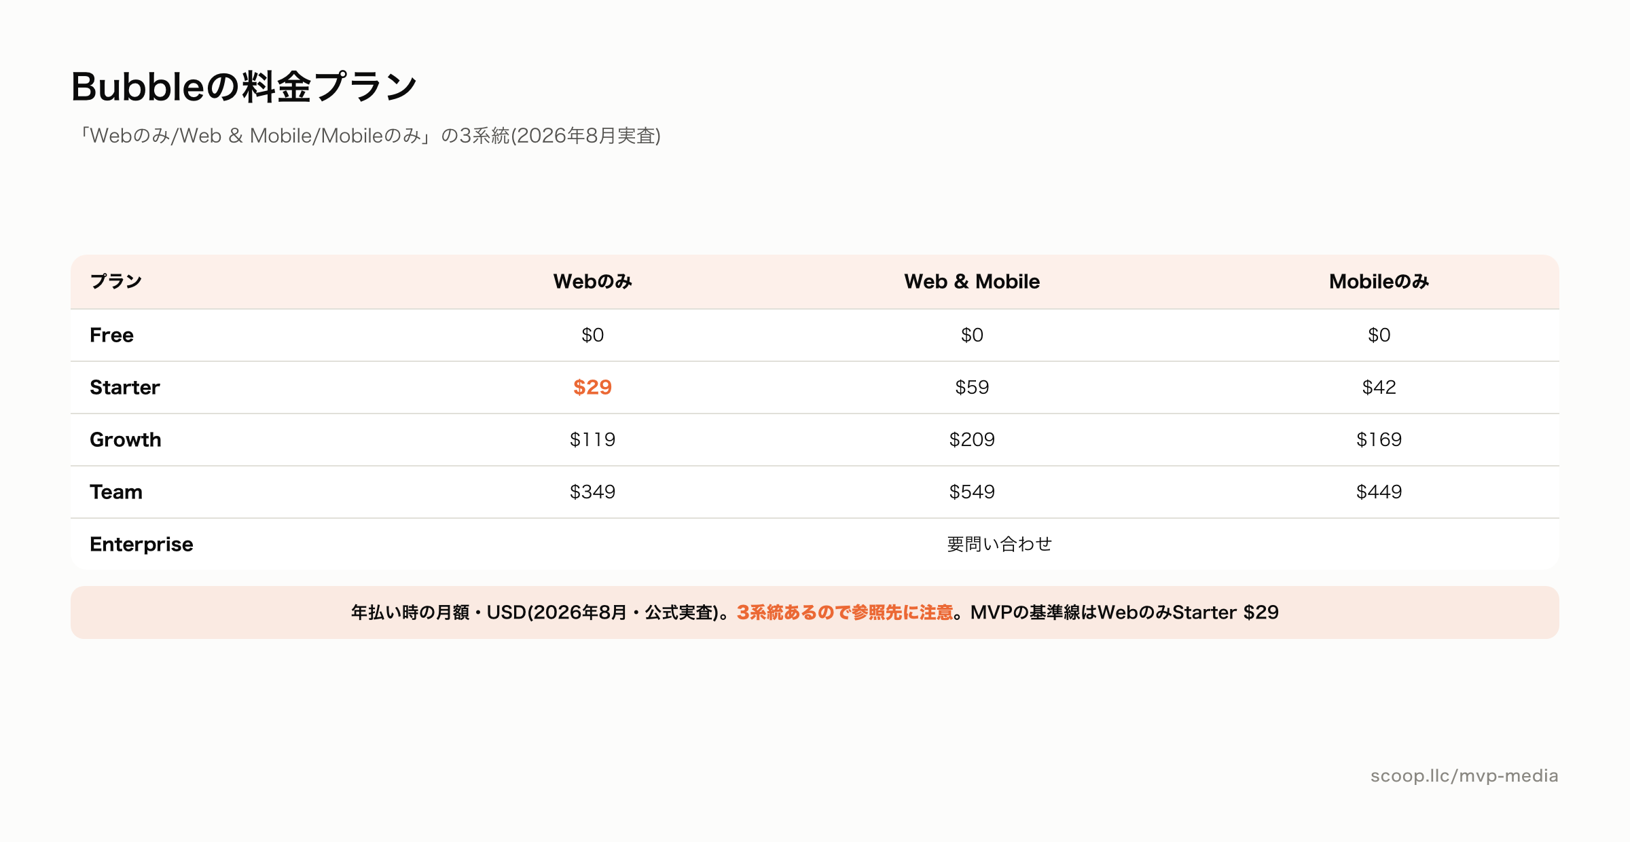1630x842 pixels.
Task: Click the title 'Bubbleの料金プラン'
Action: tap(244, 87)
